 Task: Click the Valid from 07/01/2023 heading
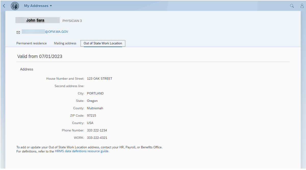pos(40,56)
